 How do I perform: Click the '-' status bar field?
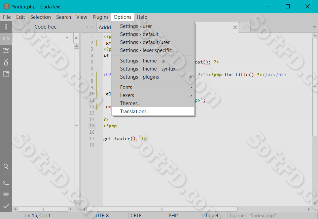224,216
